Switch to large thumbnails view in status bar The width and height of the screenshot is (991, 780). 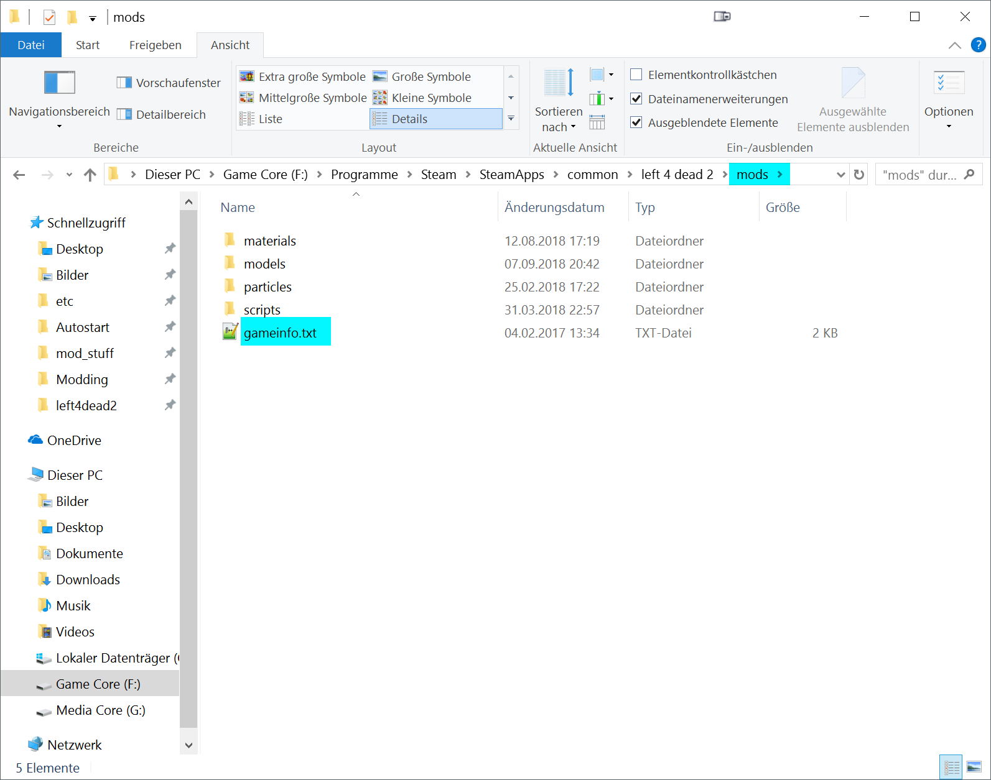(x=974, y=767)
